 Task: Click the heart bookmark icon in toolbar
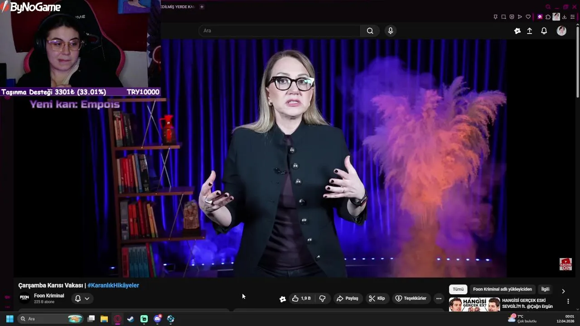coord(528,17)
